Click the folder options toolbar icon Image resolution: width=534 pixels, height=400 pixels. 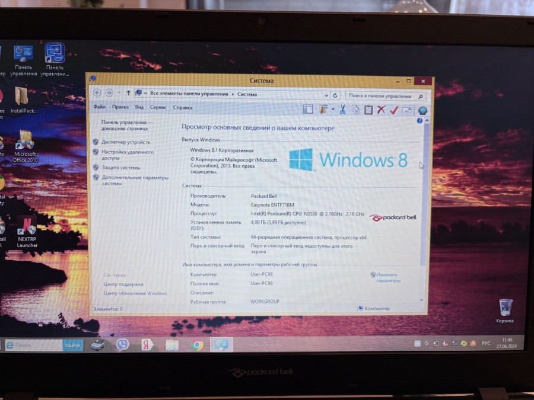point(323,109)
